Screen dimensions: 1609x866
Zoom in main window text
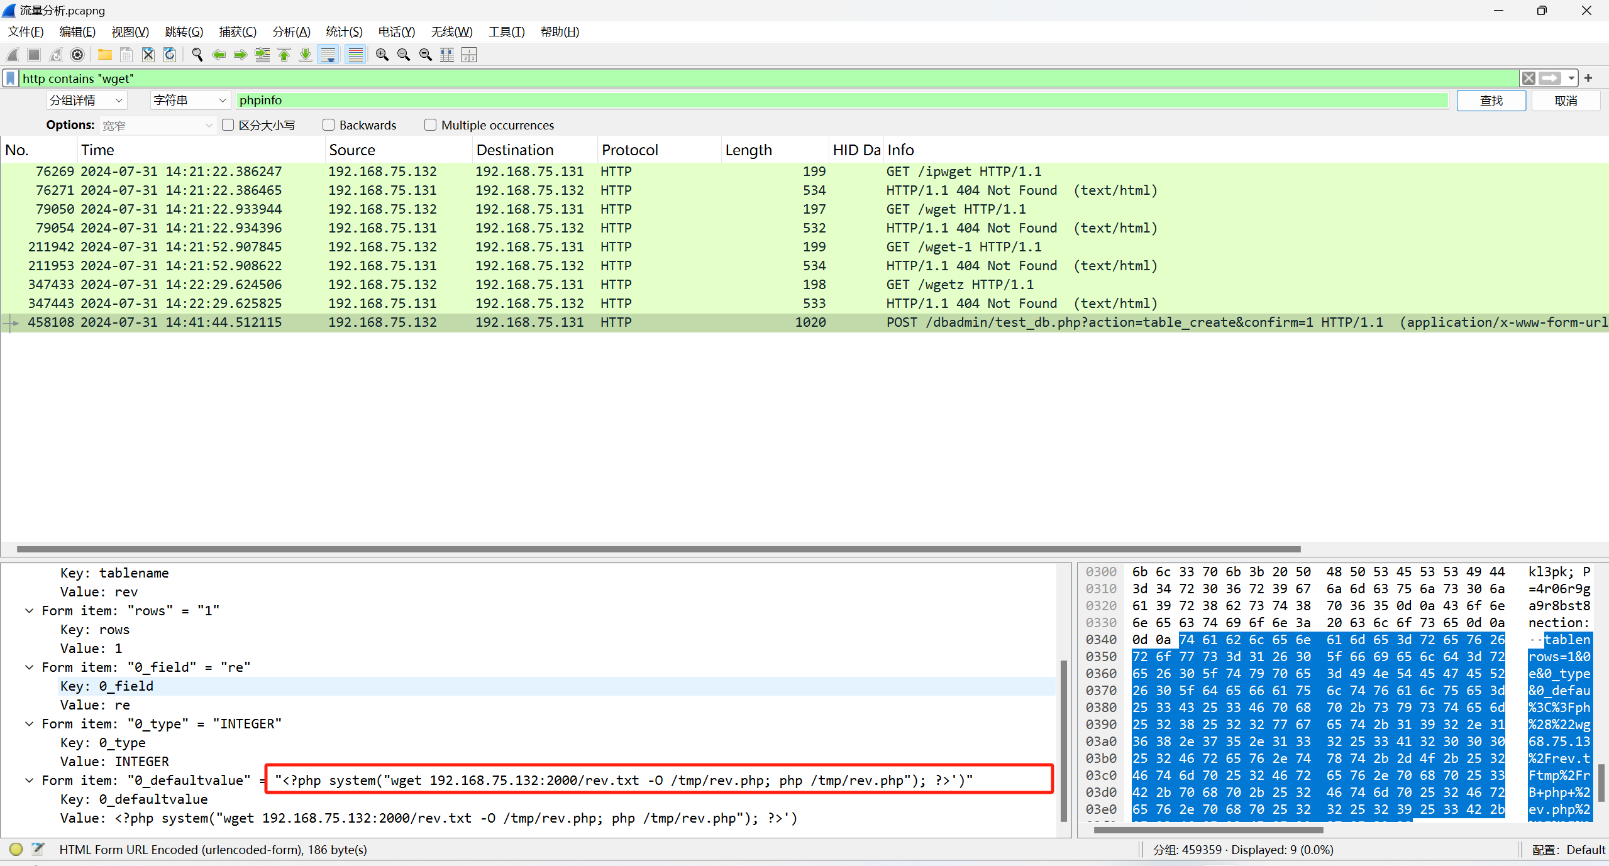pyautogui.click(x=382, y=55)
